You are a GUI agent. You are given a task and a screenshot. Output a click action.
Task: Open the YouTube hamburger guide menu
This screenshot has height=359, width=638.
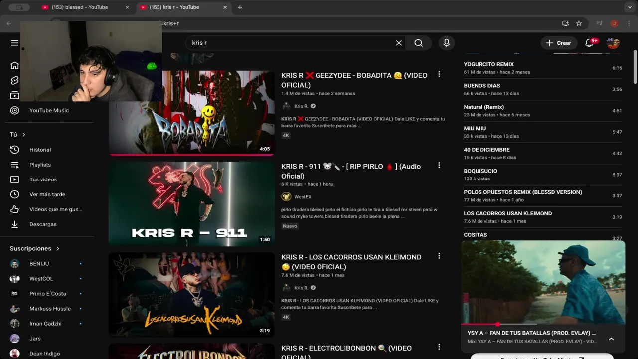click(14, 43)
